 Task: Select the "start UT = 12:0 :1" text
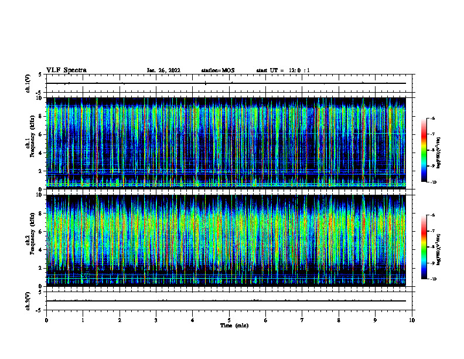point(283,70)
